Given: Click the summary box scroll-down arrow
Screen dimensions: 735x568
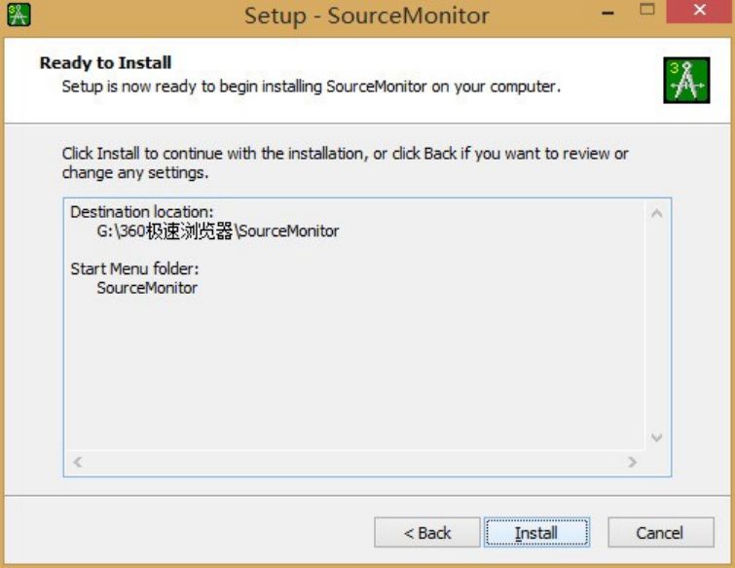Looking at the screenshot, I should 656,438.
